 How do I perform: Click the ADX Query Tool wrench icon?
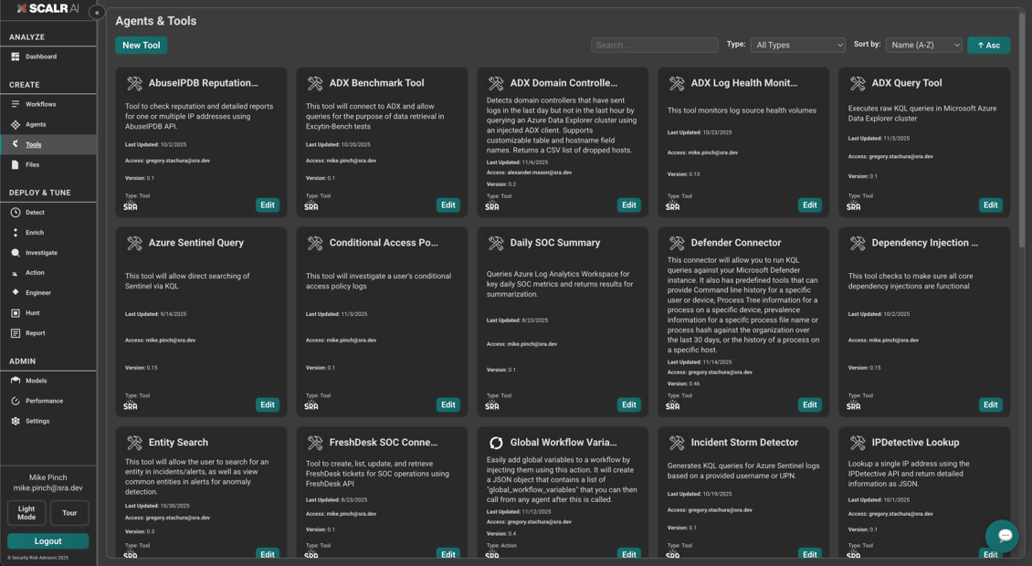point(858,83)
